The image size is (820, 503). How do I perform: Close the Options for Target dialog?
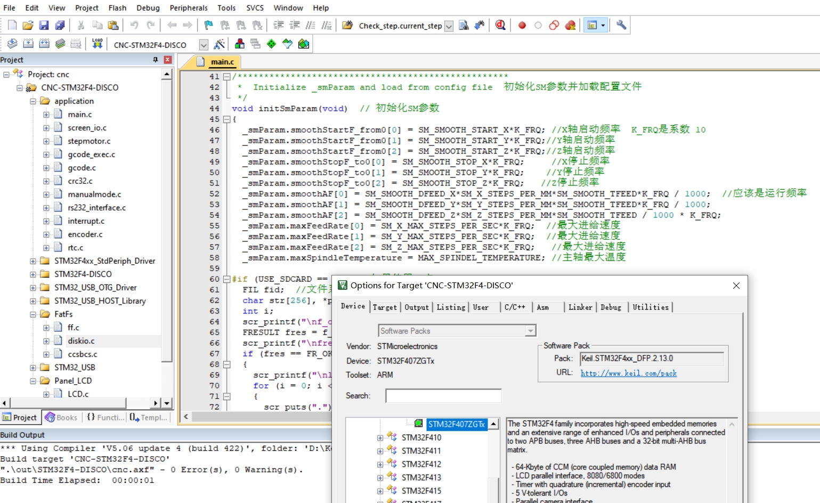(736, 286)
